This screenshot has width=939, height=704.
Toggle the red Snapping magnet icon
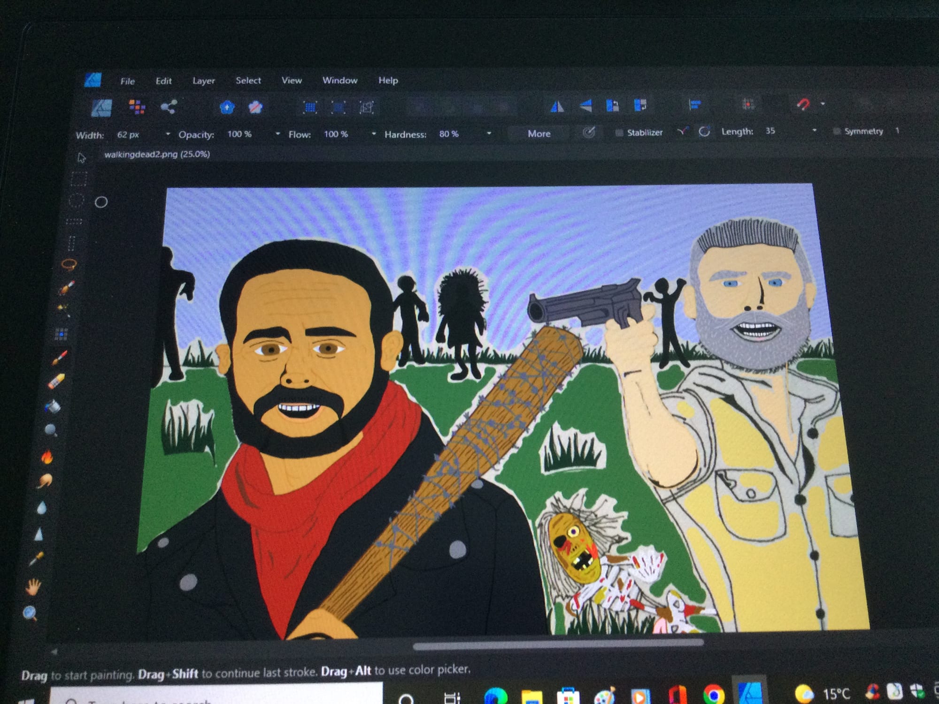point(803,104)
